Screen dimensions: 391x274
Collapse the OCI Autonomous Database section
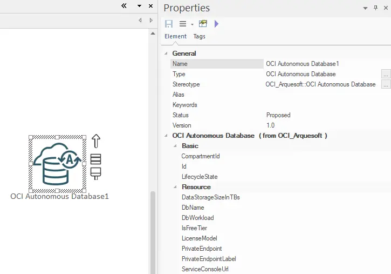tap(166, 136)
